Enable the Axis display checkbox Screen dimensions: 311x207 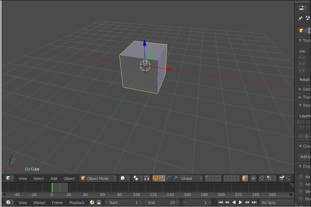(301, 184)
